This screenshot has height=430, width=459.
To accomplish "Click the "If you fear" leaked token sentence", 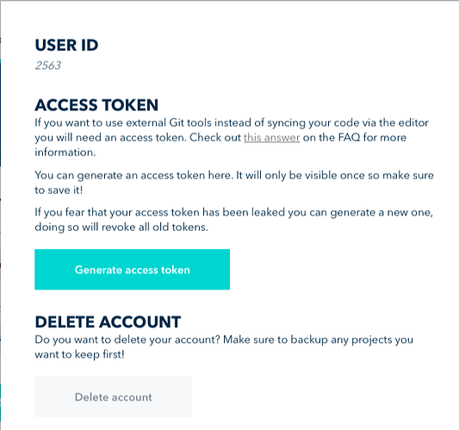I will pyautogui.click(x=234, y=212).
